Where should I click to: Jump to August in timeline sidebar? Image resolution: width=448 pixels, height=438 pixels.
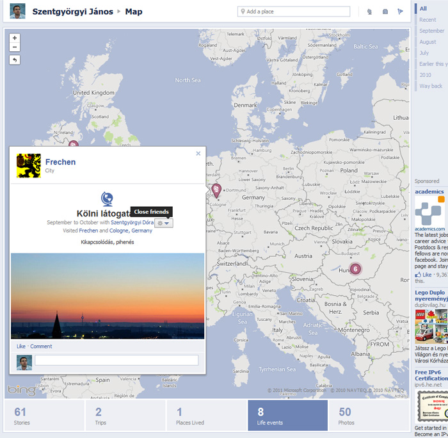point(428,42)
